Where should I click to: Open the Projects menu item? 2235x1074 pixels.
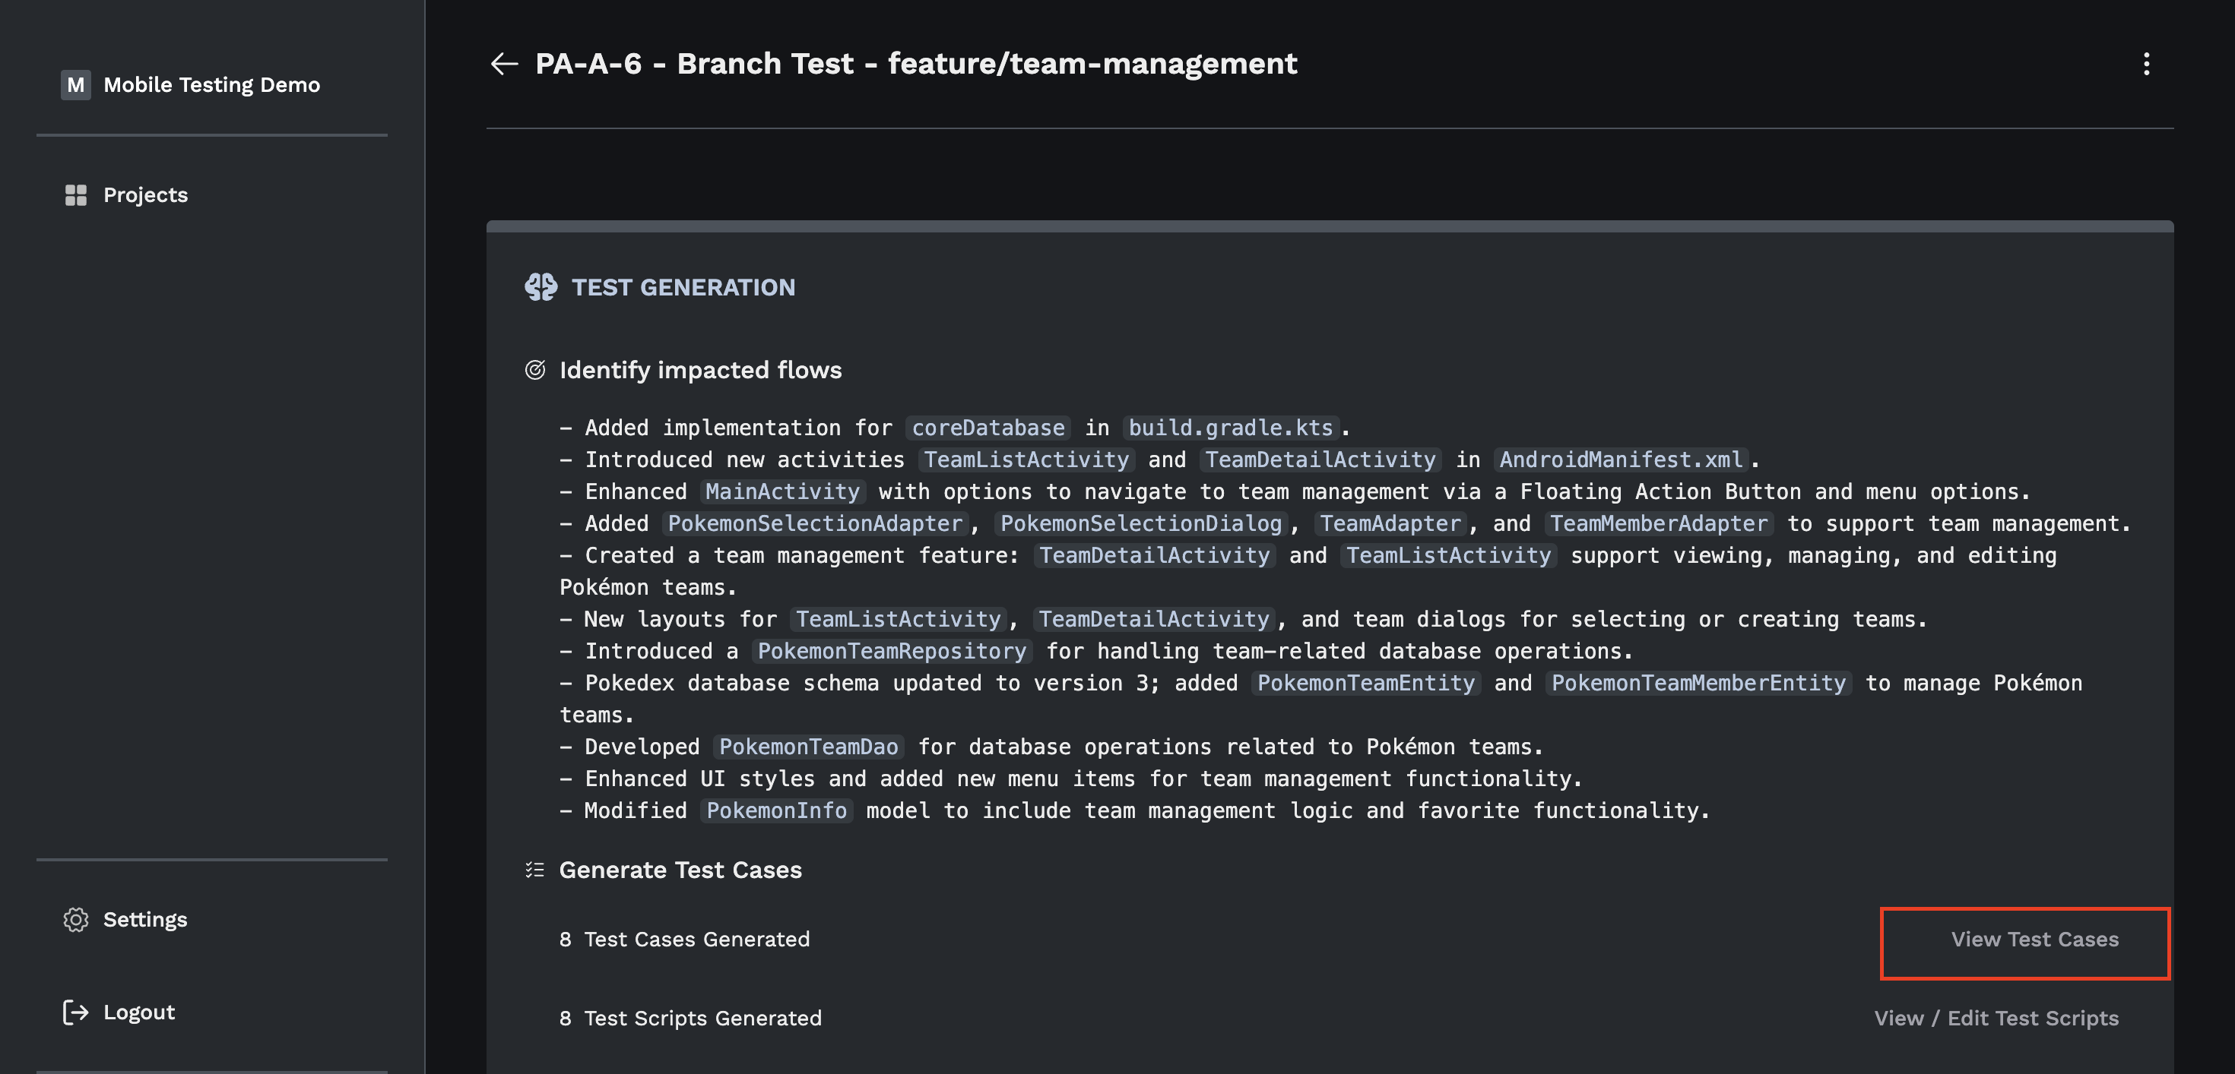tap(145, 195)
